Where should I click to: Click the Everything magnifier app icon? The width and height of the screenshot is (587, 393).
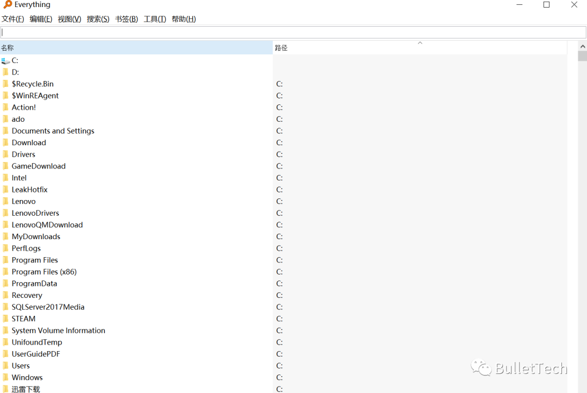coord(8,4)
